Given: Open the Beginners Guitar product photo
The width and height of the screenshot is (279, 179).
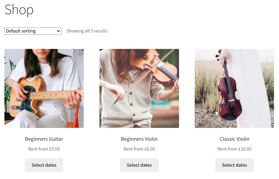Looking at the screenshot, I should [x=44, y=88].
